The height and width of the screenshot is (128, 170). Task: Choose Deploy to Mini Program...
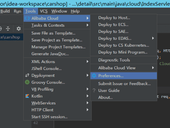[123, 52]
